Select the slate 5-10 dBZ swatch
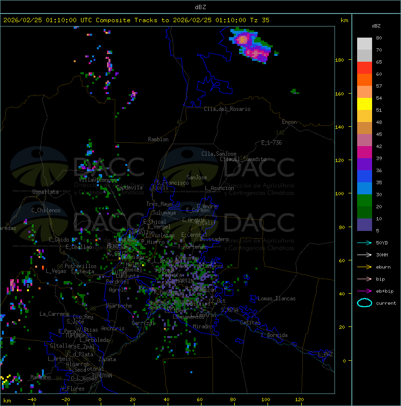The height and width of the screenshot is (406, 401). coord(364,225)
